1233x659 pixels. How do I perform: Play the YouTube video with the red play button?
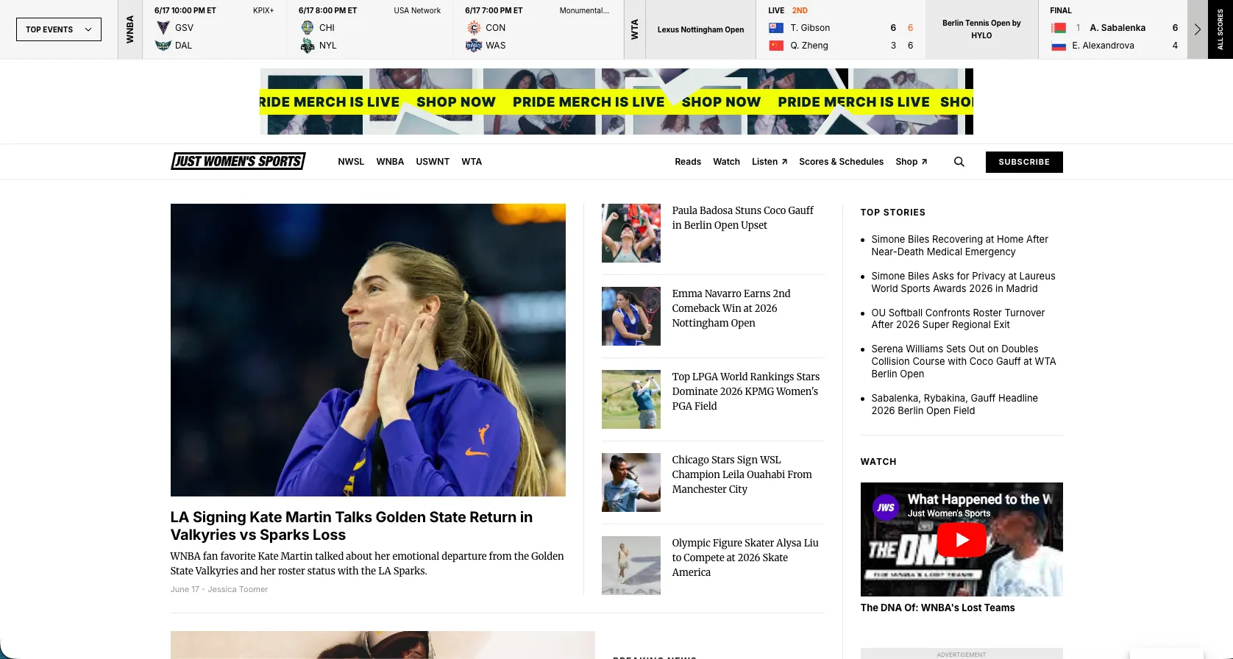coord(962,540)
